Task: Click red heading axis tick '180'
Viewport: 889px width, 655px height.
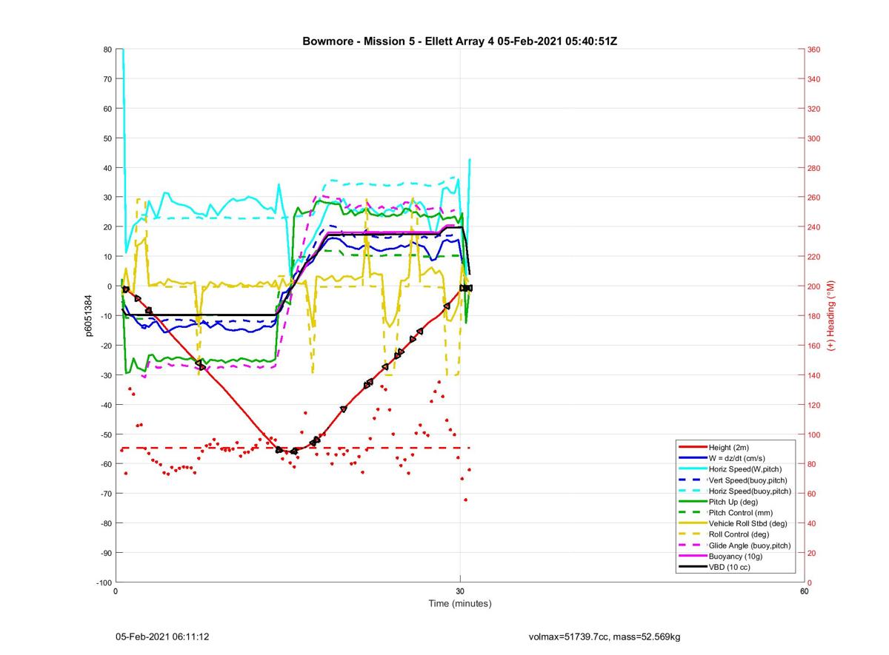Action: (x=814, y=316)
